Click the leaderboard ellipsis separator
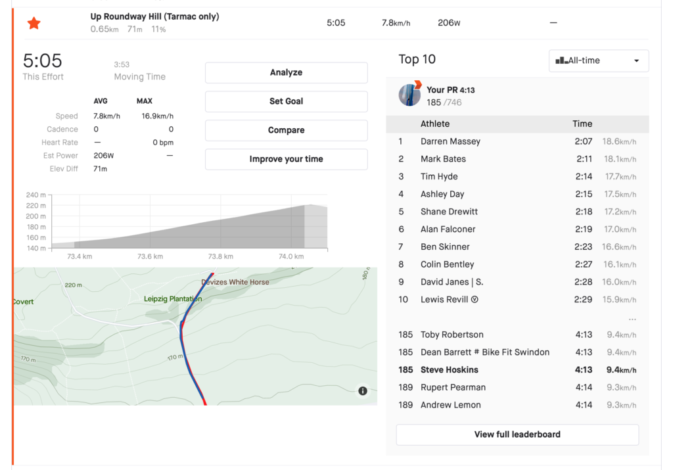The image size is (673, 470). (x=632, y=319)
